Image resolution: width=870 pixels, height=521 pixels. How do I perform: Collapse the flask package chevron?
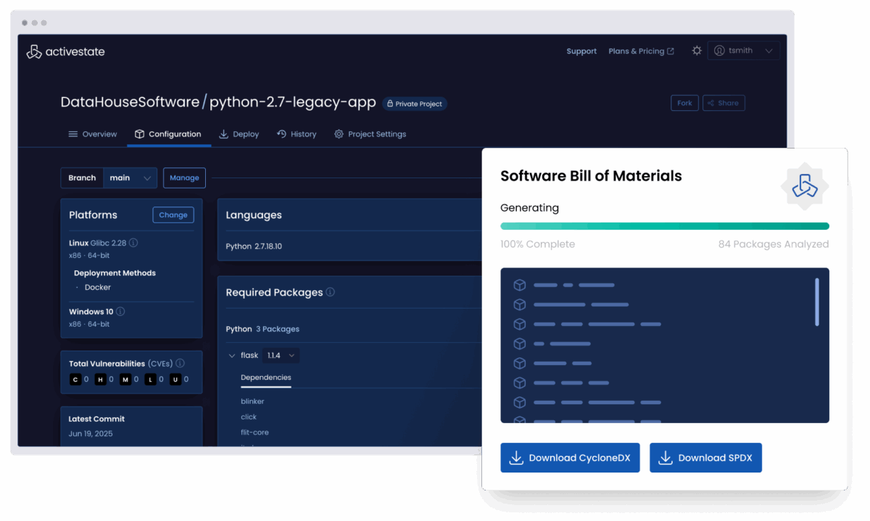pos(232,356)
